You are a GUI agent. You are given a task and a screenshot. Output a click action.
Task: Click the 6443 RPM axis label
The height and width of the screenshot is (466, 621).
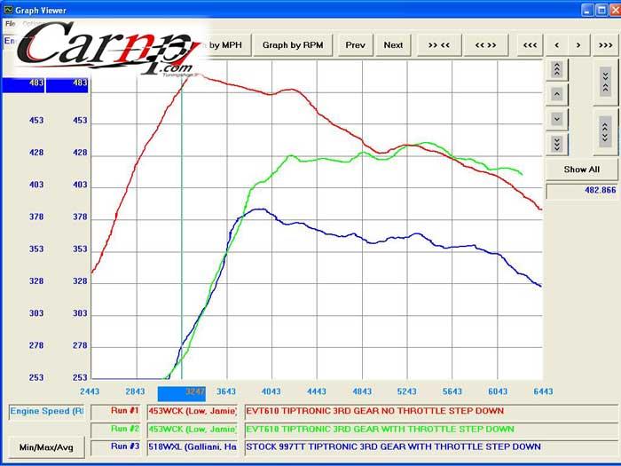point(543,392)
